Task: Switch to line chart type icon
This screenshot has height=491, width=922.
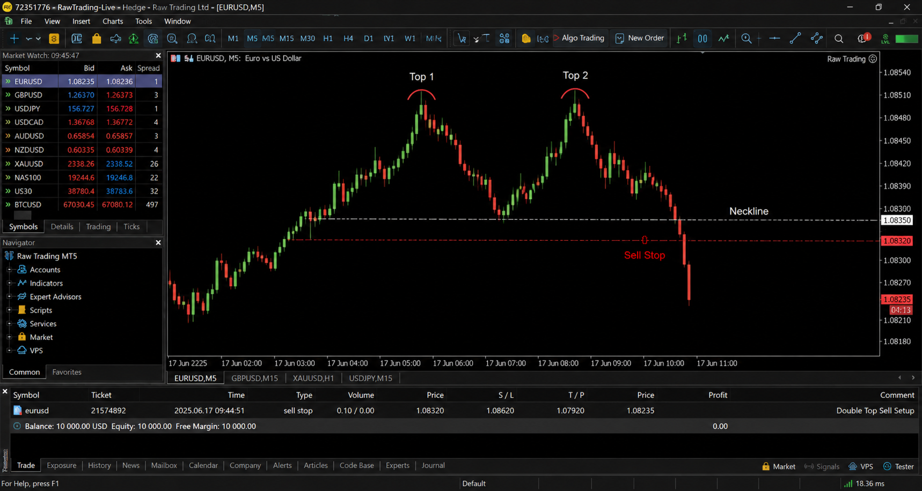Action: tap(723, 39)
